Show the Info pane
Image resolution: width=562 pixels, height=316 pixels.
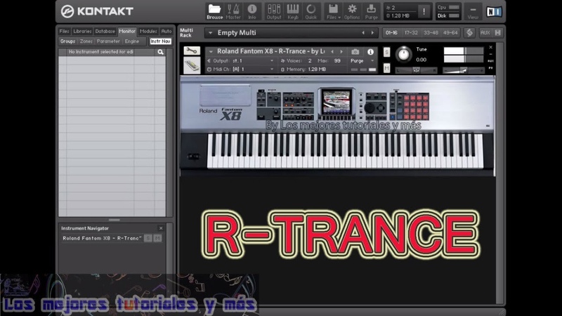click(252, 11)
